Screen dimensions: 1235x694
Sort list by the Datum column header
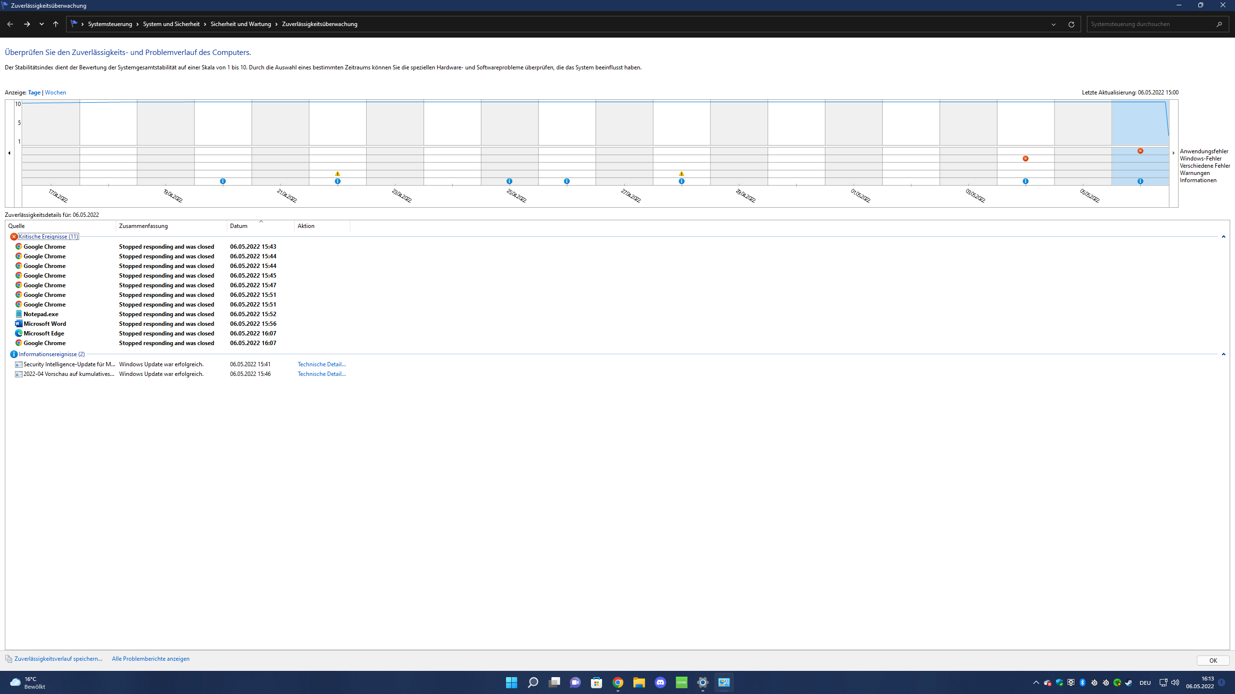click(x=239, y=226)
